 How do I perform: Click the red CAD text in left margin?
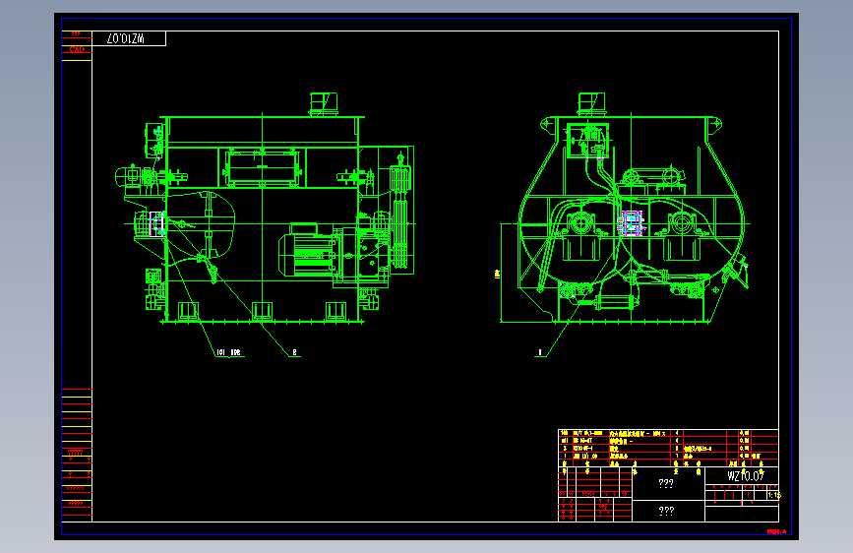tap(78, 49)
